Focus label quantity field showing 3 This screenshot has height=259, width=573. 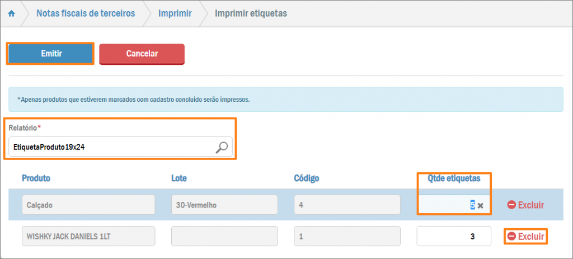(x=453, y=237)
